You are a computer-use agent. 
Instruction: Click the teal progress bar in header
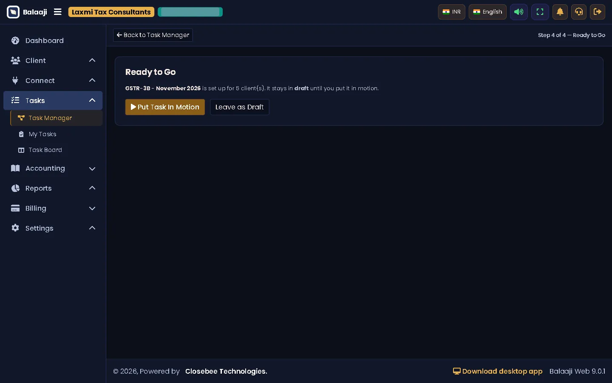point(190,12)
